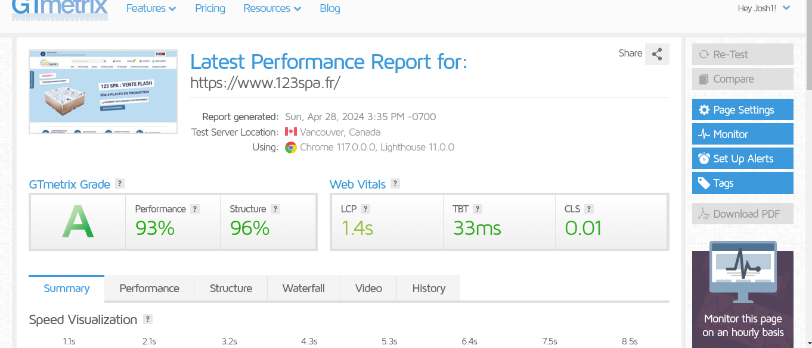Click the monitor illustration in promo box
812x348 pixels.
[x=743, y=272]
